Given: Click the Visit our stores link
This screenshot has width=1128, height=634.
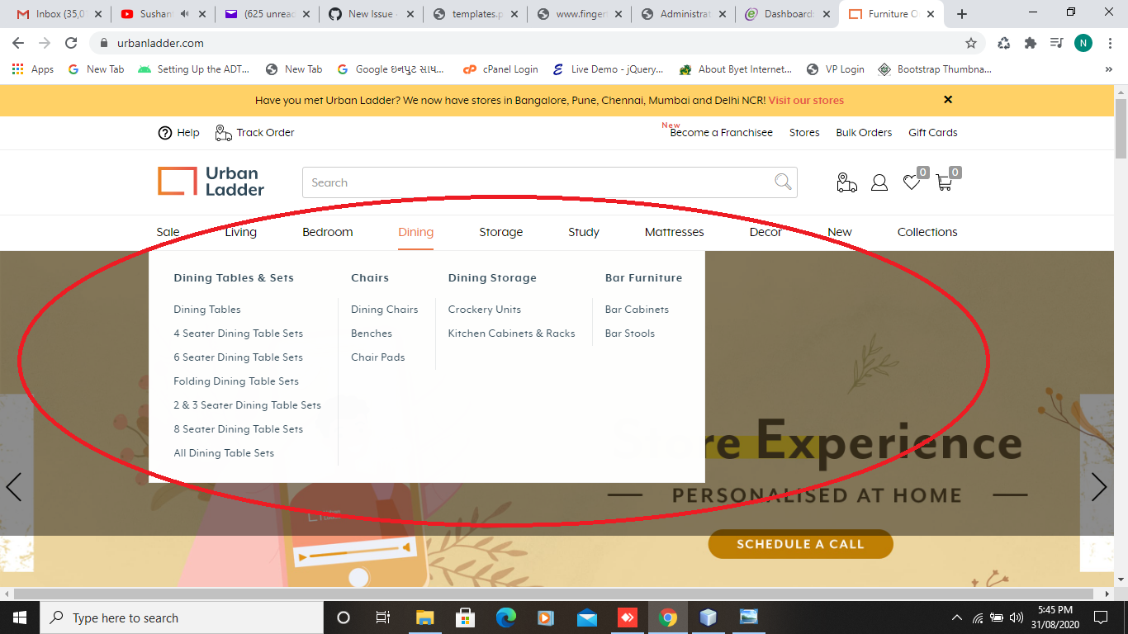Looking at the screenshot, I should [x=805, y=99].
